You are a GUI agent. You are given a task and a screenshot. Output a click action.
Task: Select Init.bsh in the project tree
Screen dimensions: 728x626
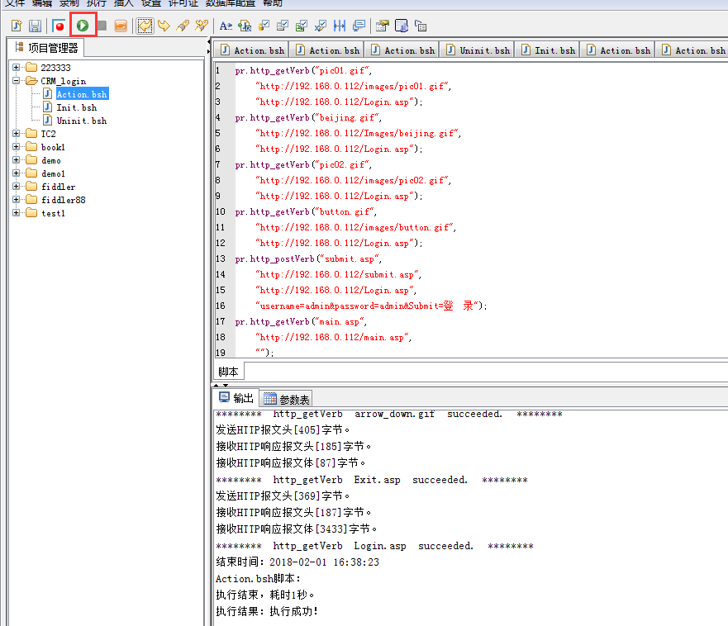[x=76, y=107]
